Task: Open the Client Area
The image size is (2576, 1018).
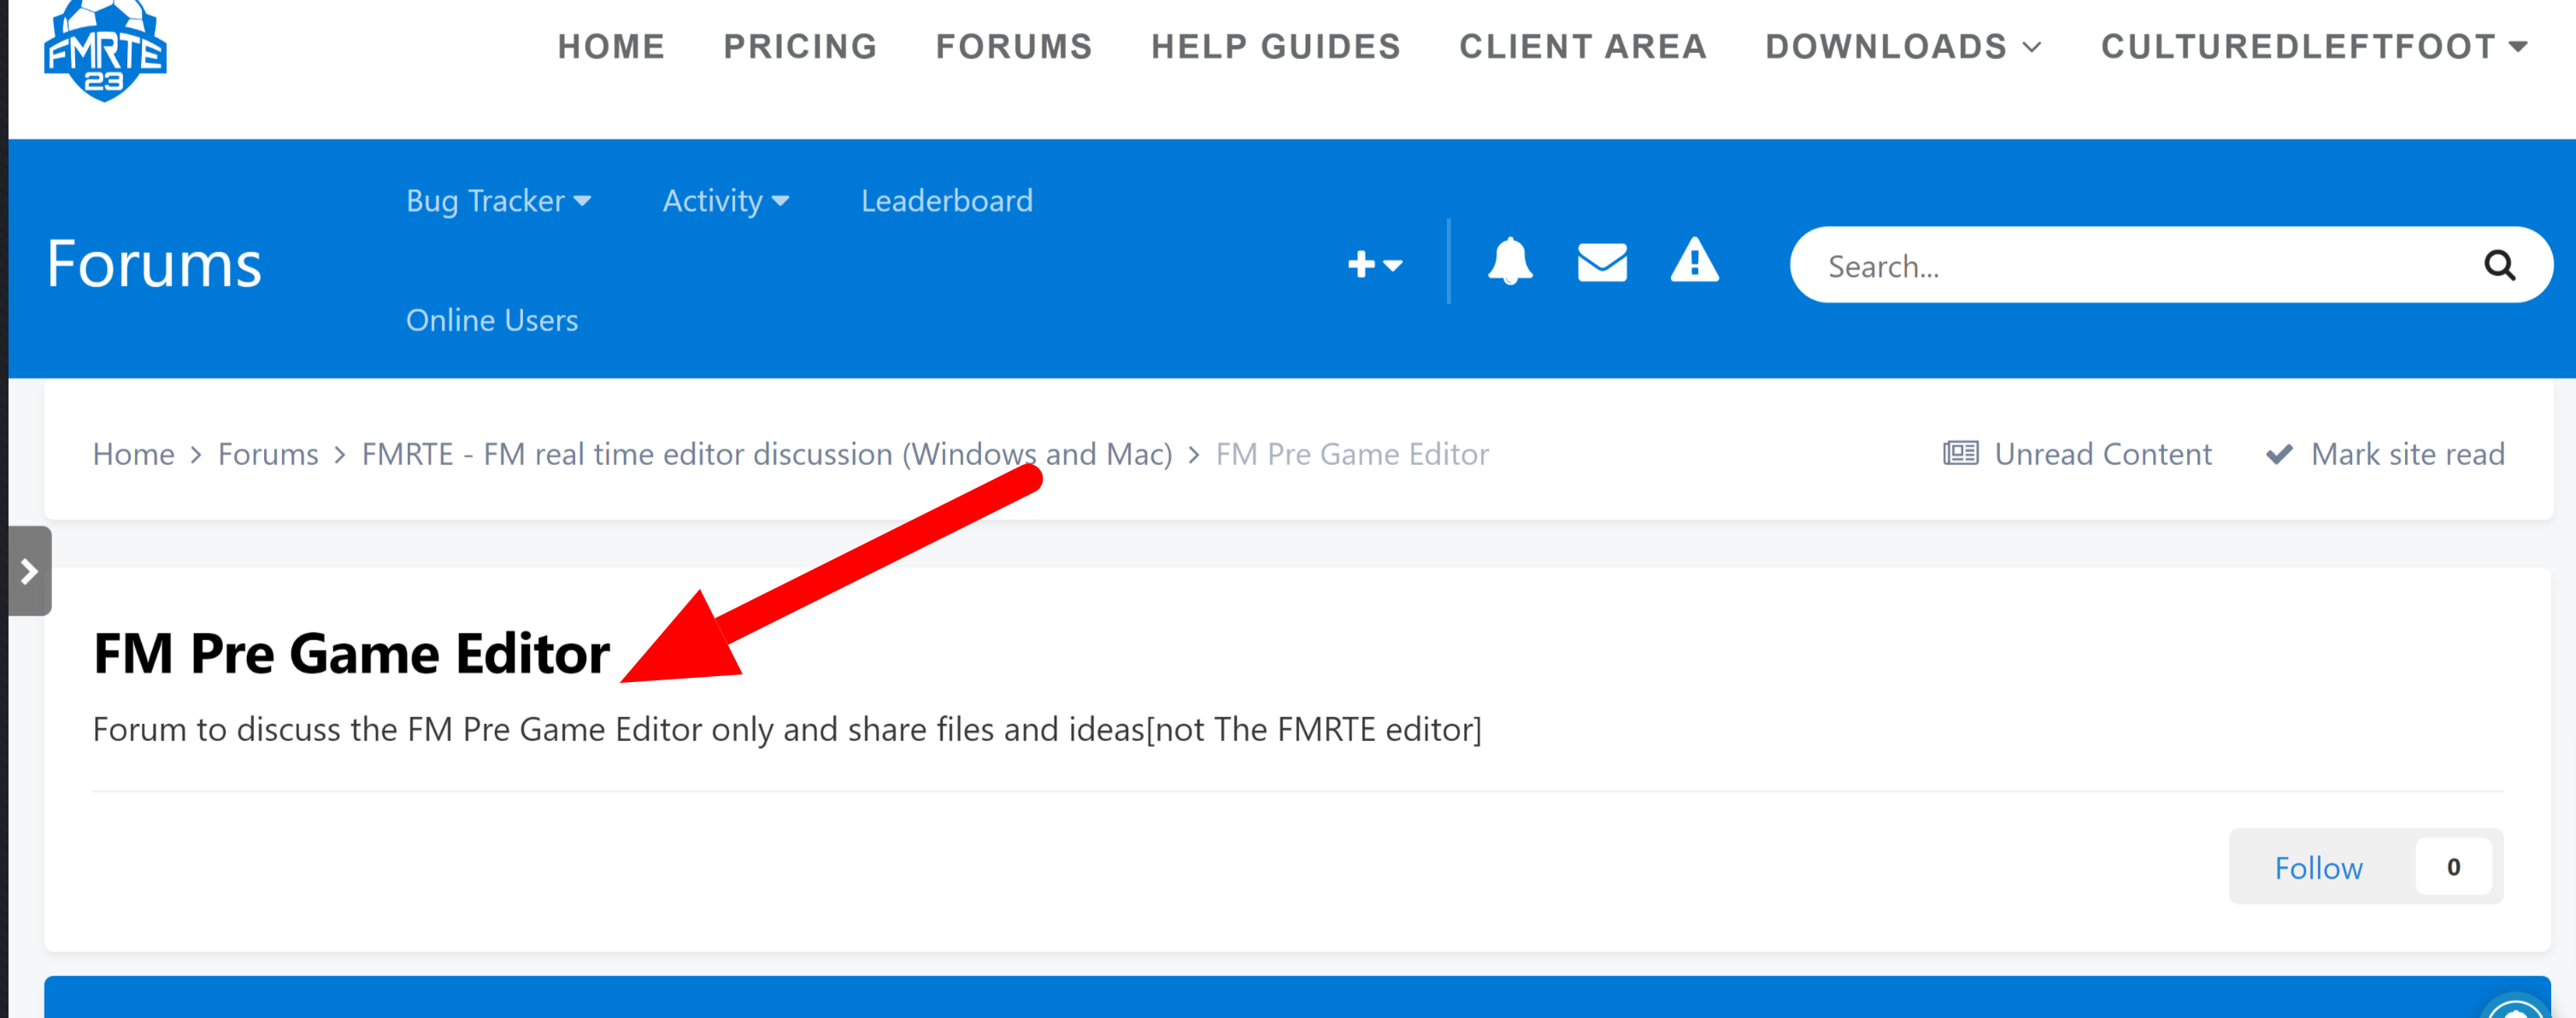Action: pos(1583,46)
